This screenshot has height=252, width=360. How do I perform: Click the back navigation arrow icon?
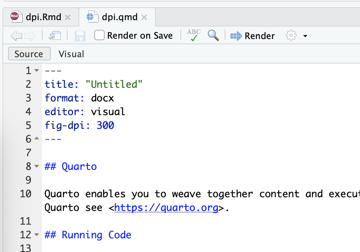(x=16, y=36)
